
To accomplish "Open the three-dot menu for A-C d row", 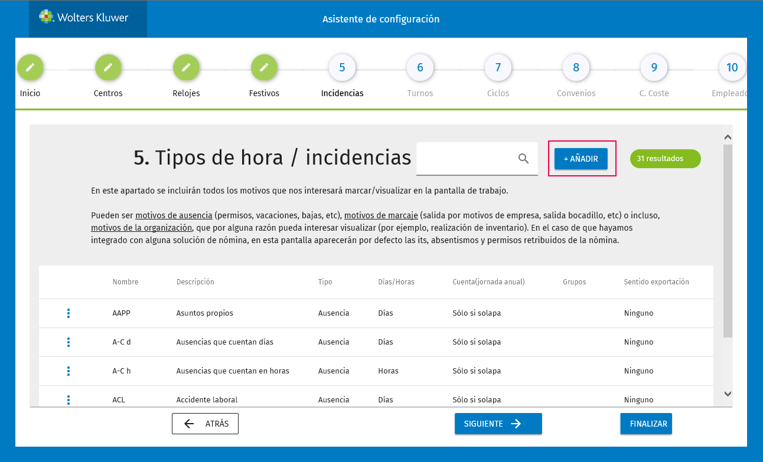I will (69, 342).
